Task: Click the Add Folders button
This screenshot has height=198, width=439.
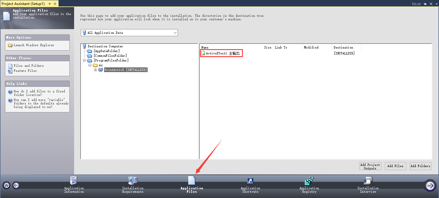Action: click(420, 166)
